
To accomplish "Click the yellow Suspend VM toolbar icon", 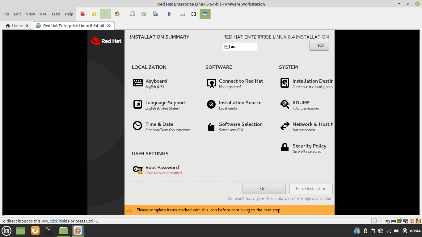I will tap(94, 14).
